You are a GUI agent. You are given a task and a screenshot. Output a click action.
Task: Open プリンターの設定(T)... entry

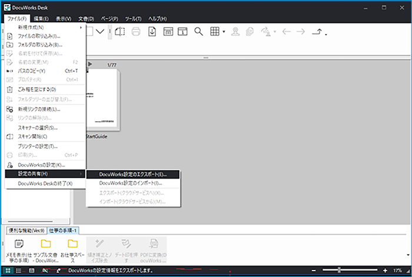point(45,146)
